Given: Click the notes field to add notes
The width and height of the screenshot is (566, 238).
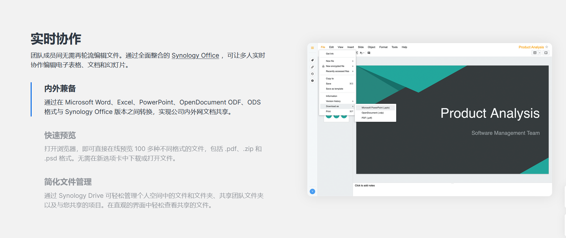Looking at the screenshot, I should pyautogui.click(x=365, y=185).
